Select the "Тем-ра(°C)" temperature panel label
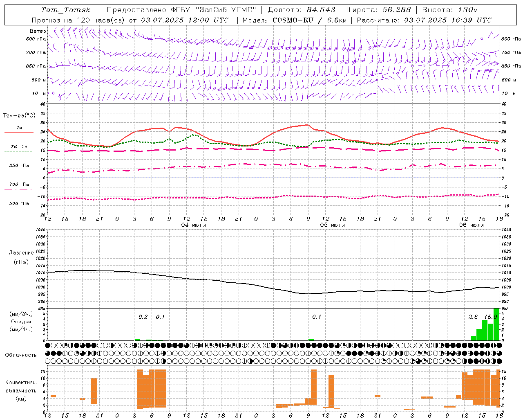The width and height of the screenshot is (523, 419). point(19,116)
